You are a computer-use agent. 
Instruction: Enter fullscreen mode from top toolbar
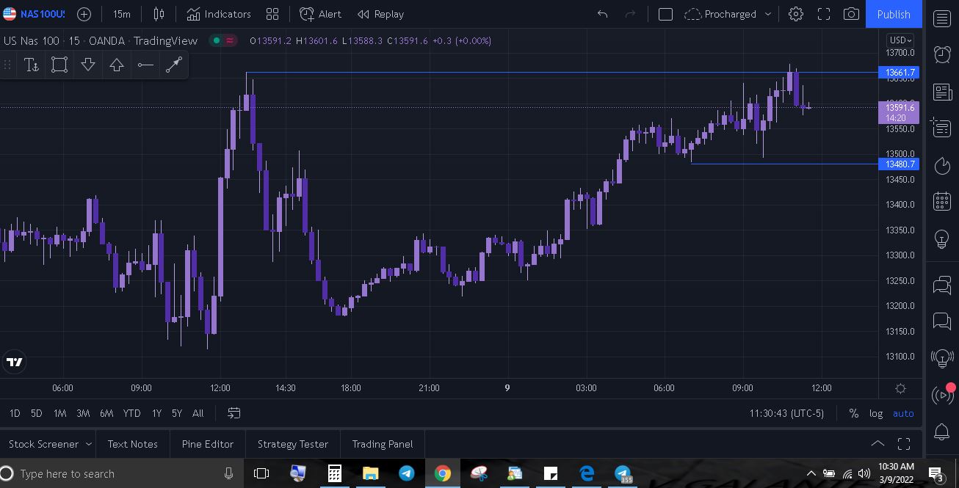tap(824, 14)
